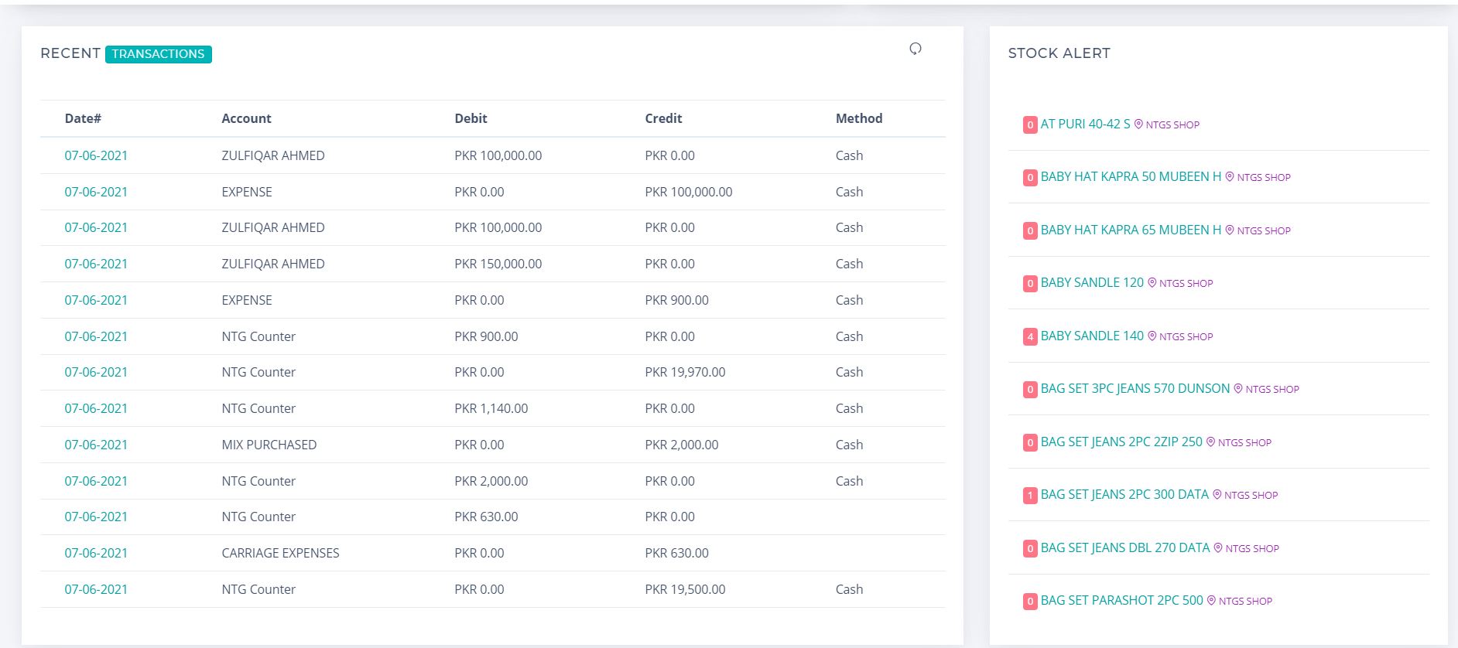The height and width of the screenshot is (648, 1458).
Task: Click the TRANSACTIONS badge in the panel header
Action: coord(158,54)
